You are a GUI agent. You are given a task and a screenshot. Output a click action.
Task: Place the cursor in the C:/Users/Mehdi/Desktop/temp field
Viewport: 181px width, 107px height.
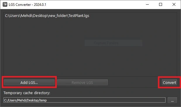(85, 100)
